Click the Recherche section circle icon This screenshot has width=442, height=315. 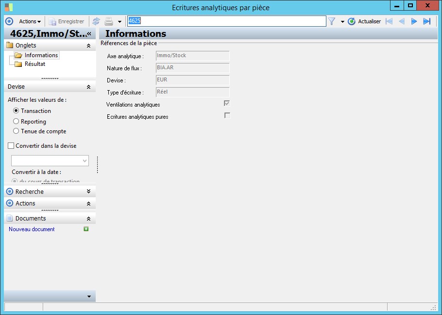(10, 191)
